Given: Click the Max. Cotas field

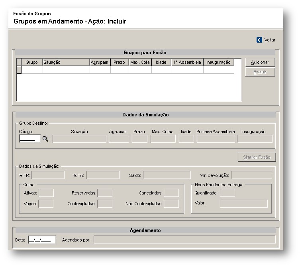Looking at the screenshot, I should [163, 139].
